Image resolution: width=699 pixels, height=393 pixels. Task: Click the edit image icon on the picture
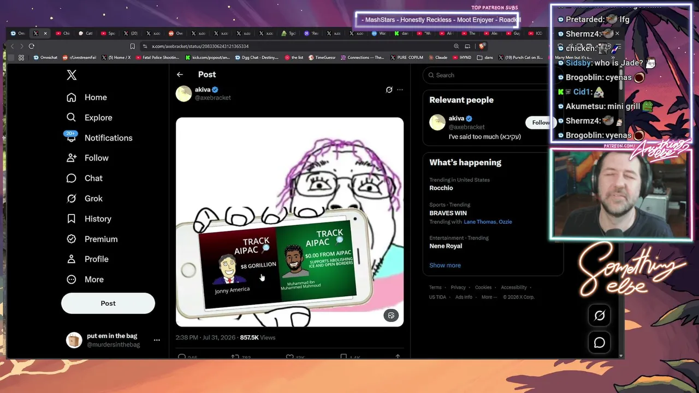click(x=391, y=315)
